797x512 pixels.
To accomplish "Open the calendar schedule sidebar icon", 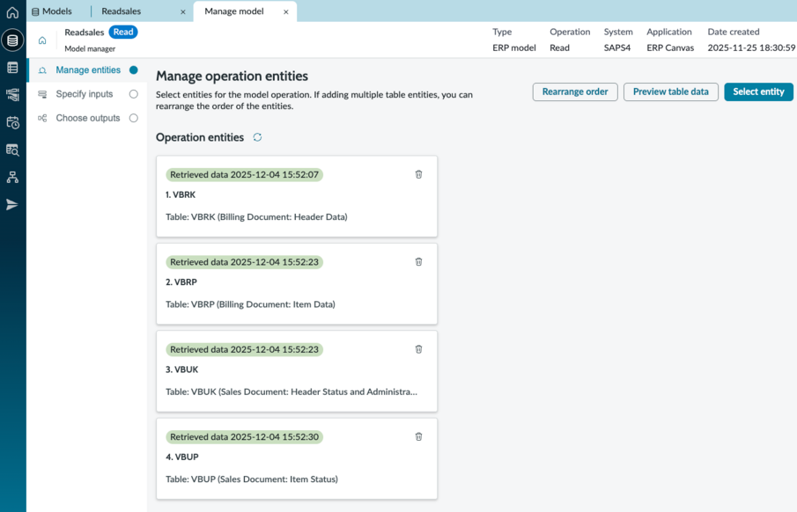I will pos(12,122).
